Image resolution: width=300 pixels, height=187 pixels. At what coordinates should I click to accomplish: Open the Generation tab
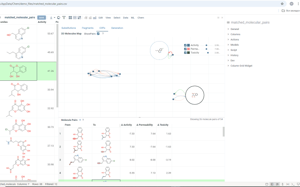[117, 28]
